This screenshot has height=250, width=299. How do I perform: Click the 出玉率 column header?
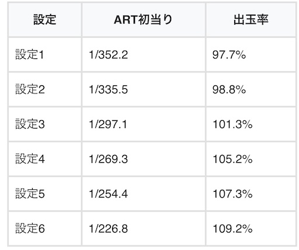[251, 20]
